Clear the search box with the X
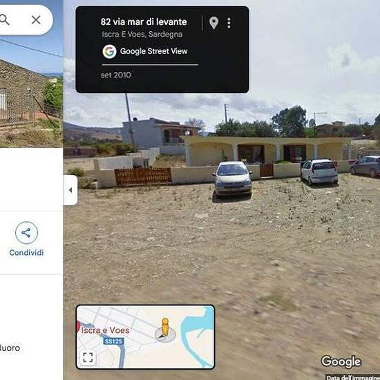The width and height of the screenshot is (380, 380). click(x=36, y=20)
